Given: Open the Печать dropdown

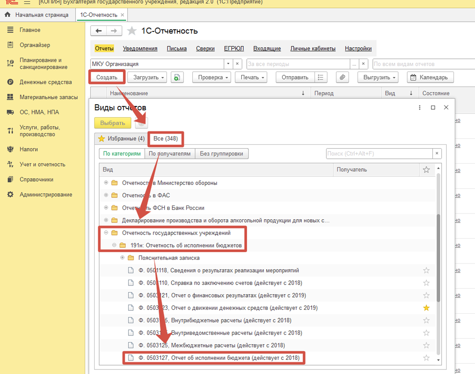Looking at the screenshot, I should (x=251, y=77).
